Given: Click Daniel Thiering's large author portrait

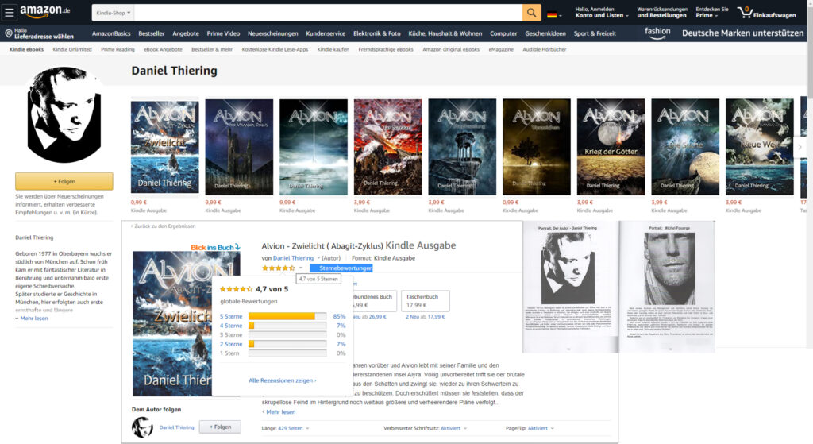Looking at the screenshot, I should 64,114.
